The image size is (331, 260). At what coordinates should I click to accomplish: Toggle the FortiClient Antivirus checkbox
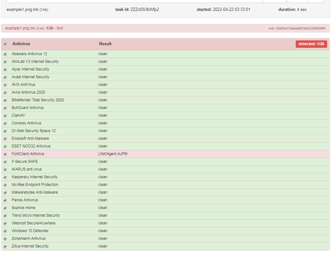(x=5, y=154)
